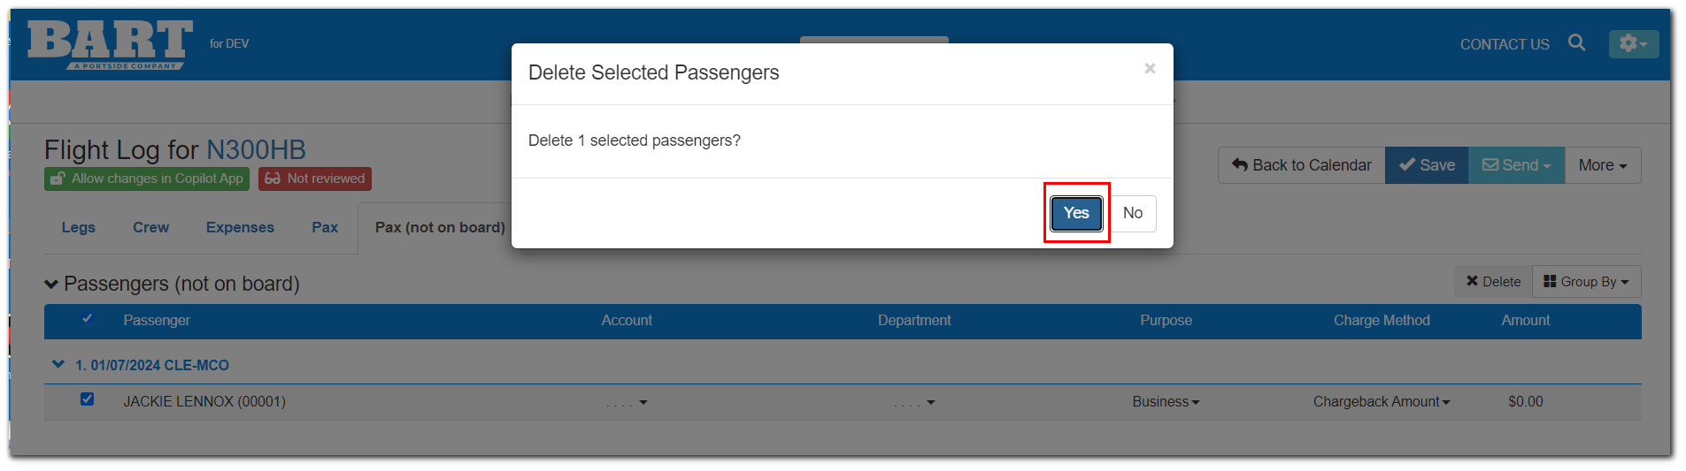
Task: Click the search magnifier icon
Action: (x=1576, y=42)
